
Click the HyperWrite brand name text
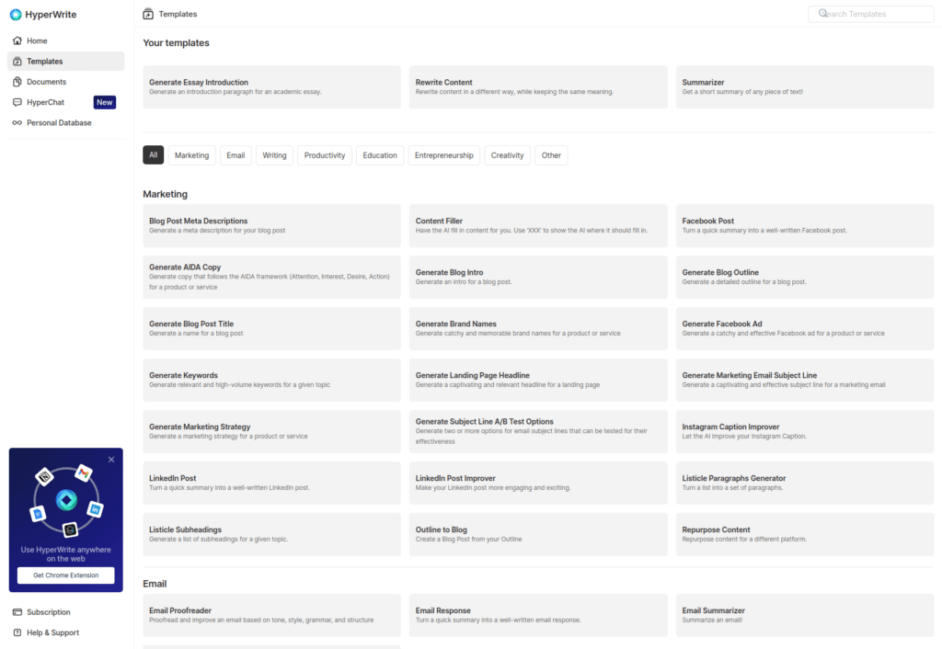(51, 15)
